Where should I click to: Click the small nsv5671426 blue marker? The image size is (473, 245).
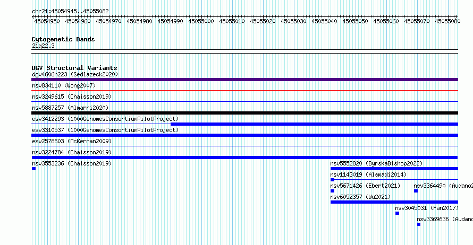pyautogui.click(x=332, y=191)
